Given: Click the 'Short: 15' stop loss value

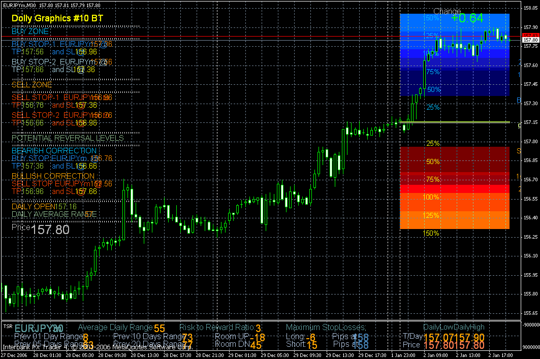Looking at the screenshot, I should click(x=302, y=345).
